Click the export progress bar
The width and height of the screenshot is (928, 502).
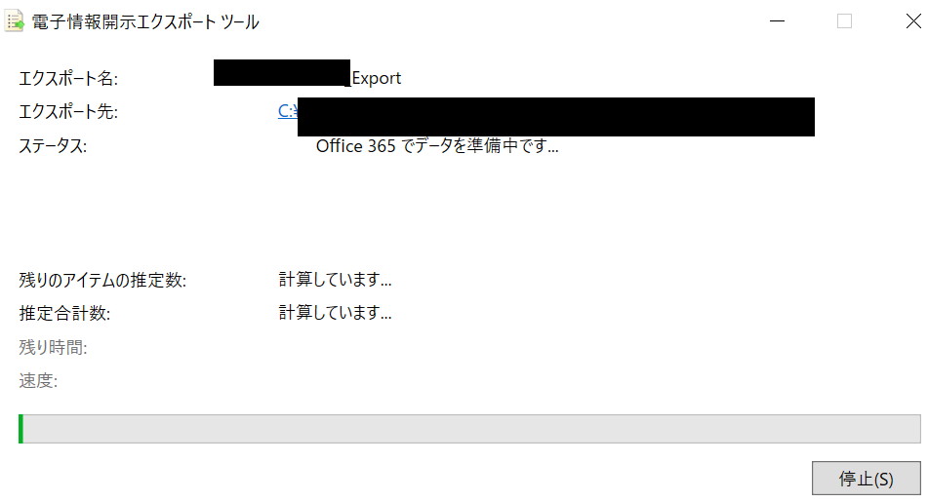(469, 429)
